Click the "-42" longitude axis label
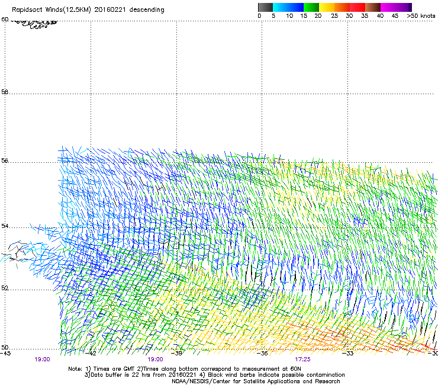The width and height of the screenshot is (438, 385). (x=91, y=354)
